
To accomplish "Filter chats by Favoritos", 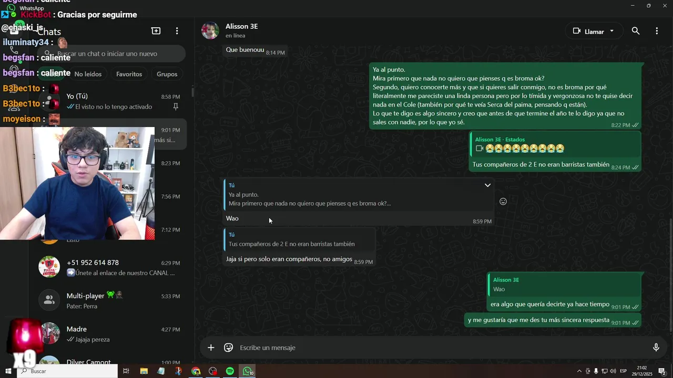I will click(x=129, y=74).
